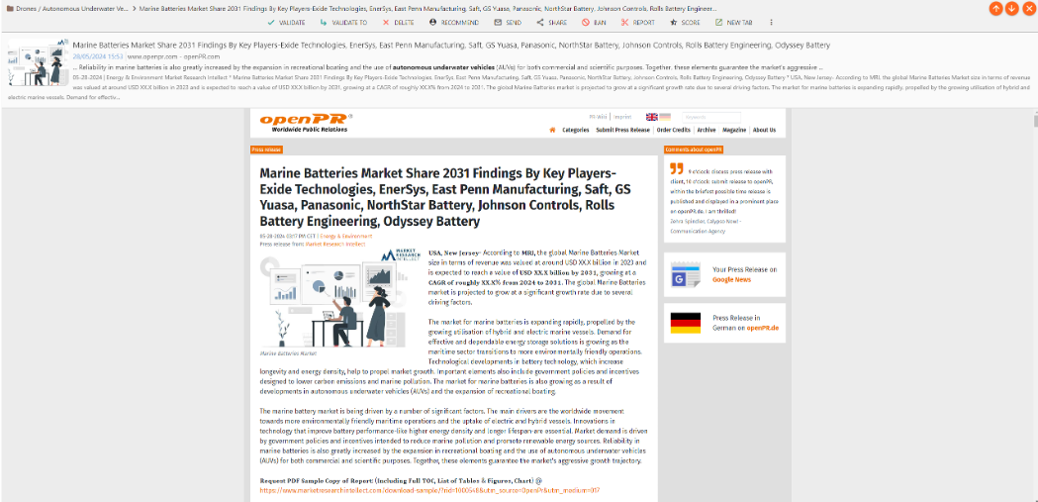Click the Market Research Intellect logo image
1038x502 pixels.
pos(402,255)
